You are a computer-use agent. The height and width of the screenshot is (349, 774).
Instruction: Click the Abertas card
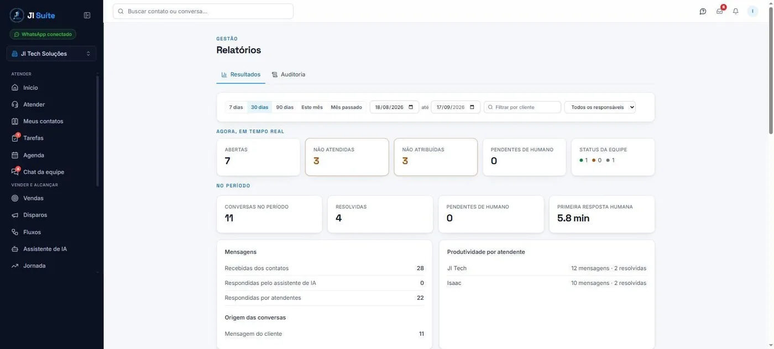(258, 157)
